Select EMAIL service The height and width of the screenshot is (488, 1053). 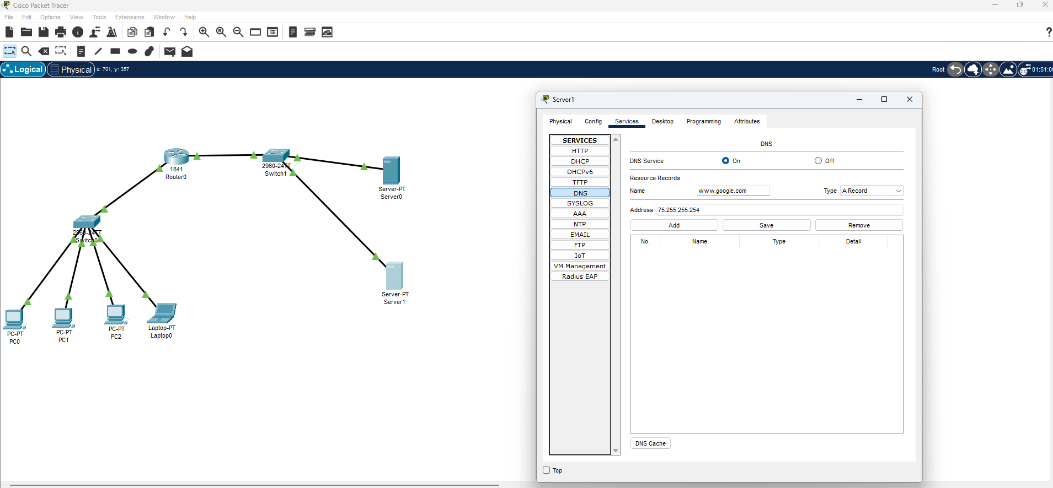[x=580, y=235]
